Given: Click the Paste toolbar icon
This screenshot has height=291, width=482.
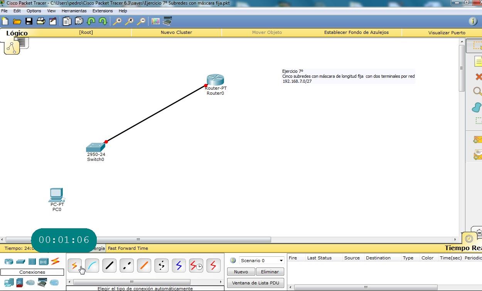Looking at the screenshot, I should [x=79, y=21].
